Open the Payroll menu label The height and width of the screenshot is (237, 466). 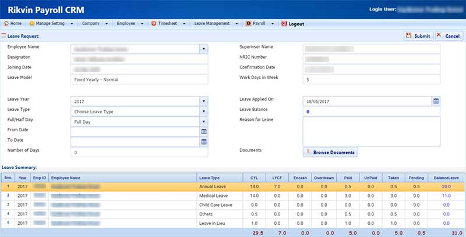point(259,23)
